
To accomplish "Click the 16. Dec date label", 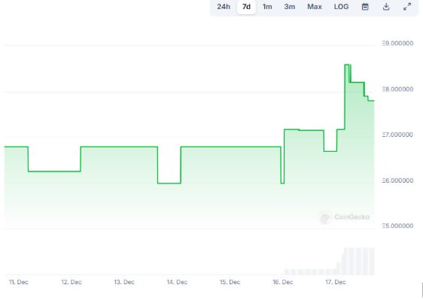I will coord(283,282).
